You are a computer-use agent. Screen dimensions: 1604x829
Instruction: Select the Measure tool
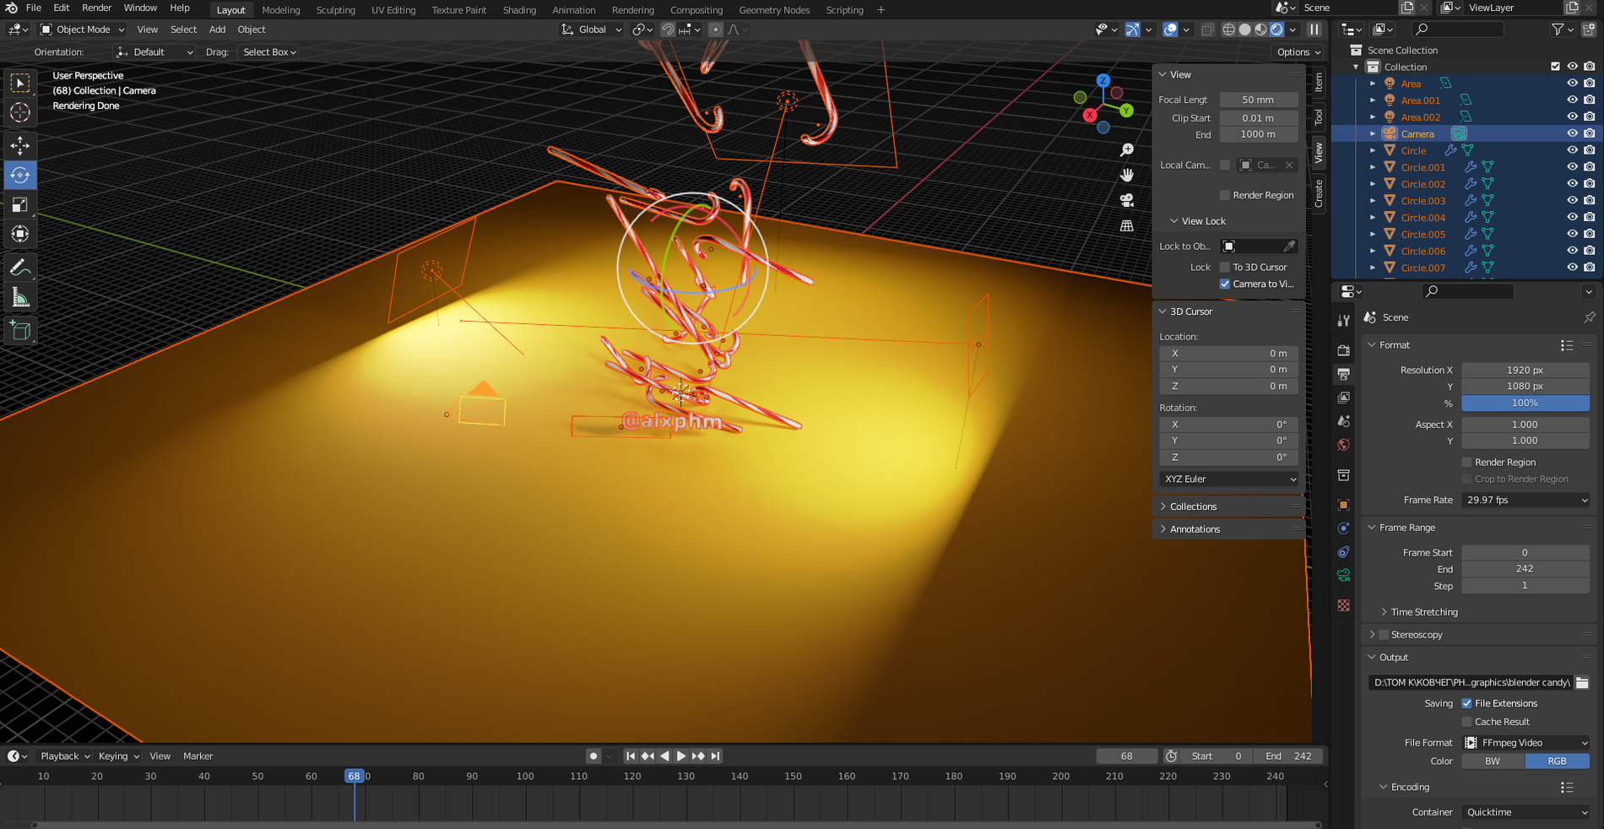click(x=20, y=297)
